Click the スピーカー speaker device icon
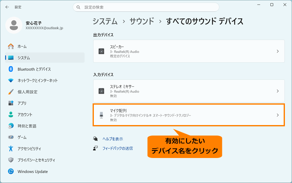The image size is (292, 183). click(x=101, y=51)
